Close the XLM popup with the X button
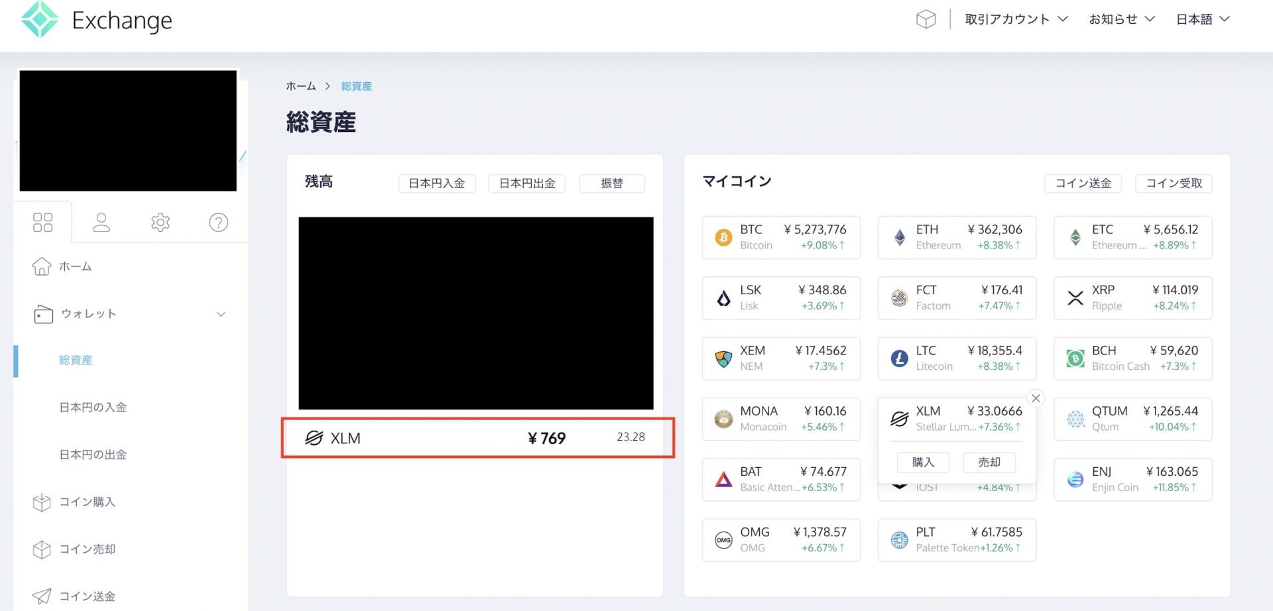The width and height of the screenshot is (1273, 611). pos(1036,398)
